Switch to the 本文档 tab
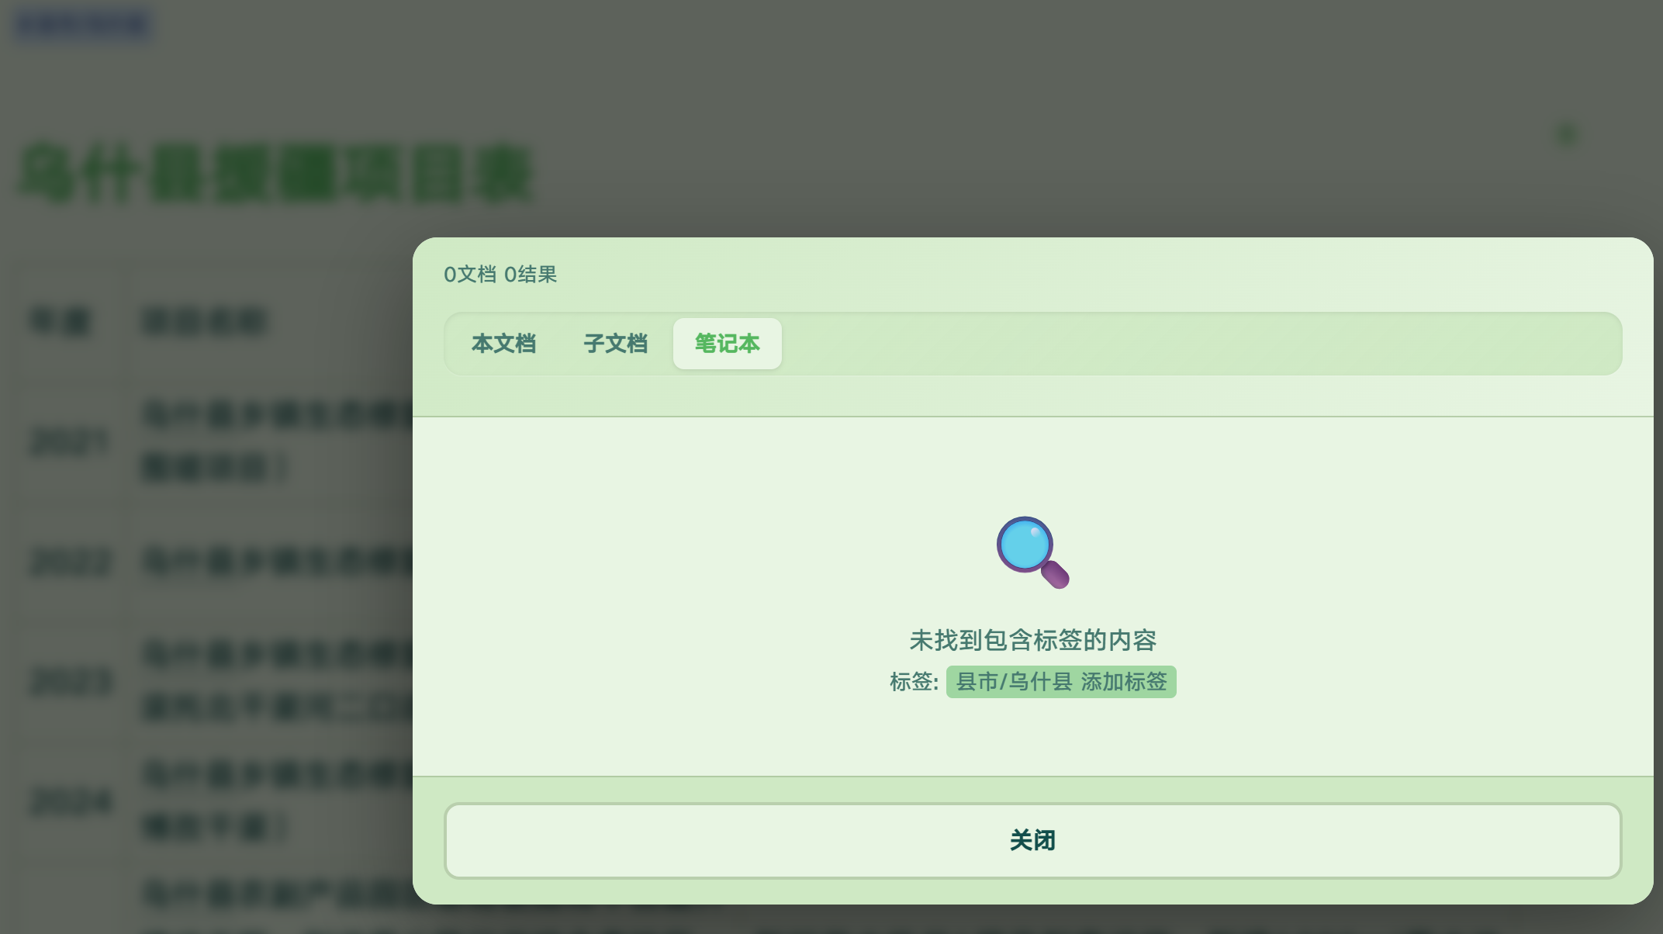The height and width of the screenshot is (934, 1663). [x=503, y=344]
